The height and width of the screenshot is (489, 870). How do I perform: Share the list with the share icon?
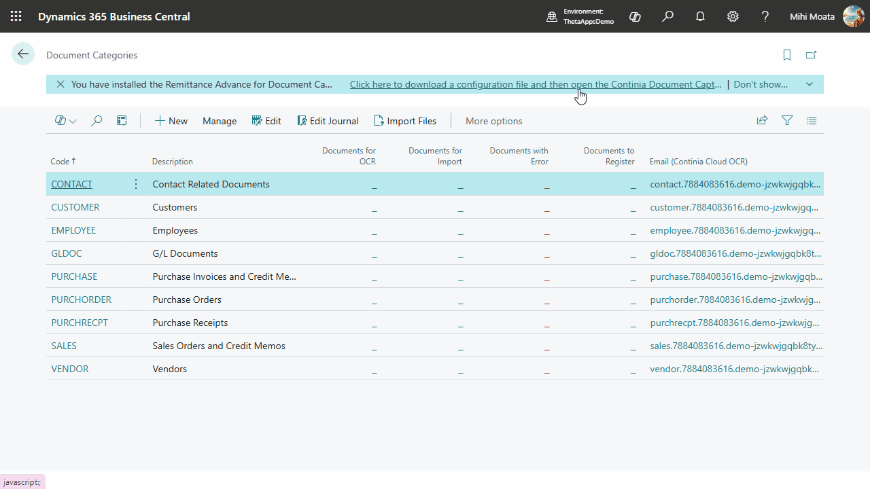pyautogui.click(x=762, y=121)
